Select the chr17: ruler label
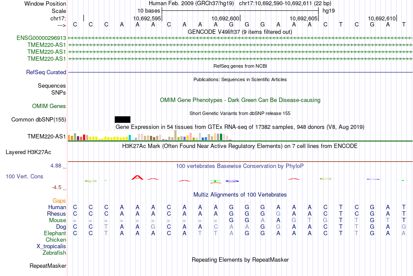 (x=58, y=18)
